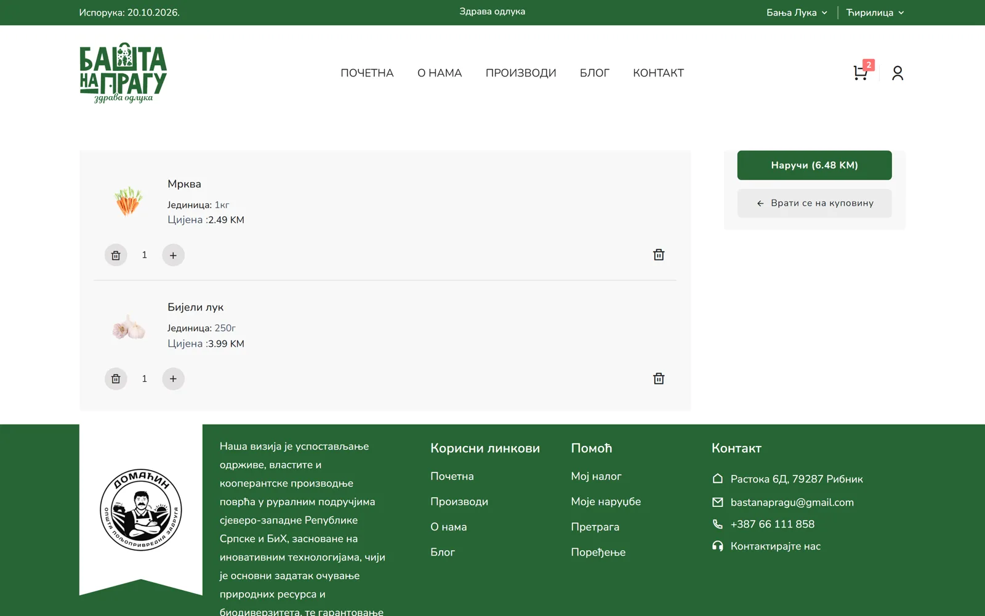Click the Наручи (6.48 KM) button
The image size is (985, 616).
pos(814,165)
